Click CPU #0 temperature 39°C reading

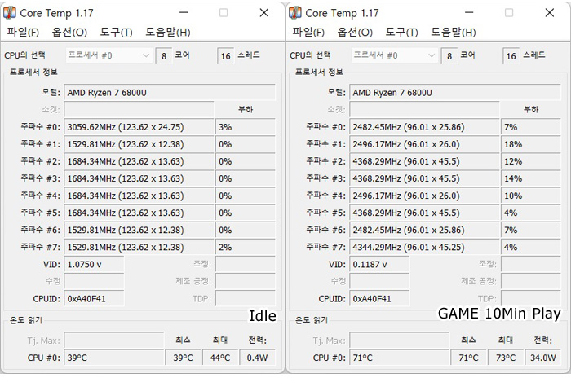[x=114, y=358]
